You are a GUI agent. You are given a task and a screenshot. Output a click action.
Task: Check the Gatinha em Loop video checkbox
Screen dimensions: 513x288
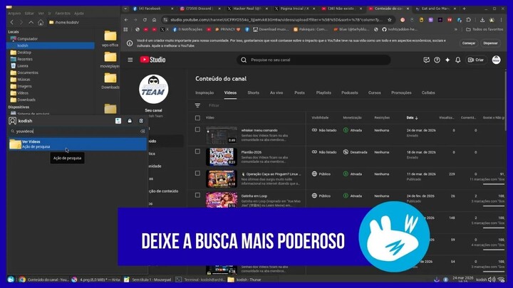click(x=197, y=196)
